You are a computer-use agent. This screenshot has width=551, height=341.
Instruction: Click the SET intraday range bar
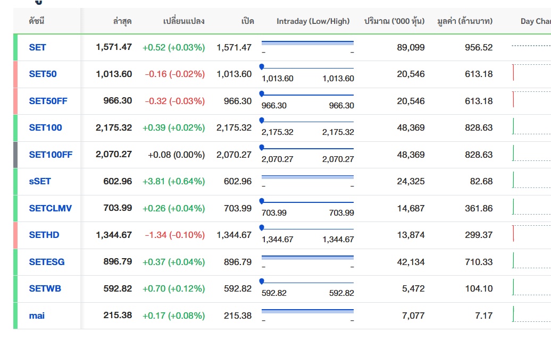point(307,43)
